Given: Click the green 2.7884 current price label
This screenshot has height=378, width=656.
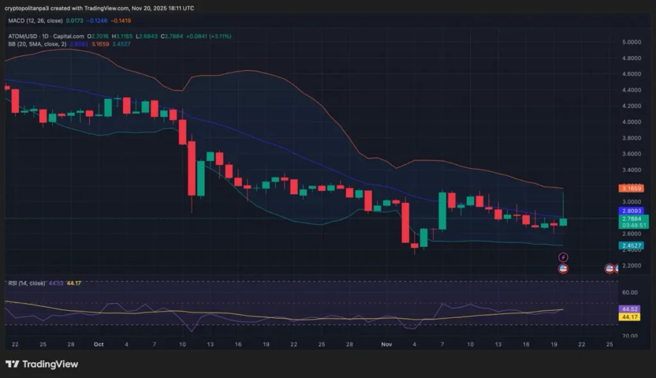Looking at the screenshot, I should [x=634, y=219].
